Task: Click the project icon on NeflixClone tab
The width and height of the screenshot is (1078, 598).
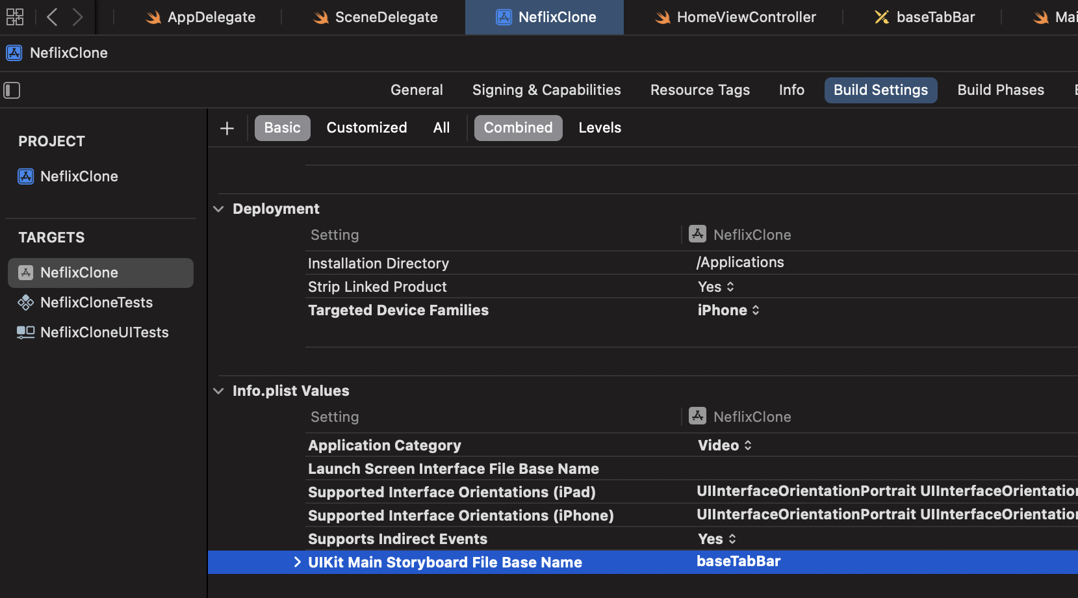Action: pyautogui.click(x=504, y=18)
